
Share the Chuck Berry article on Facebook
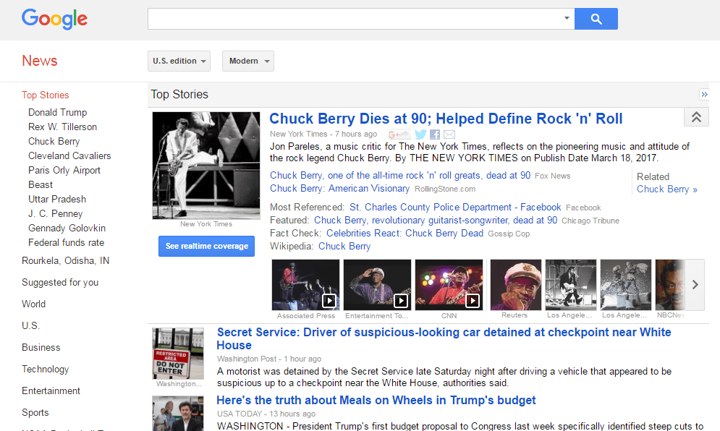tap(435, 135)
